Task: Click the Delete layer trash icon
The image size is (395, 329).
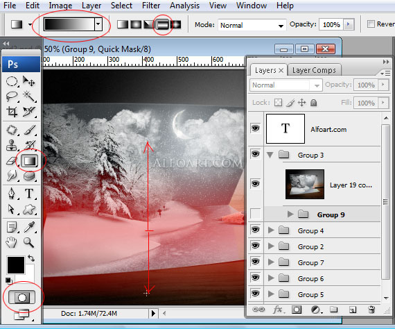Action: click(x=371, y=310)
